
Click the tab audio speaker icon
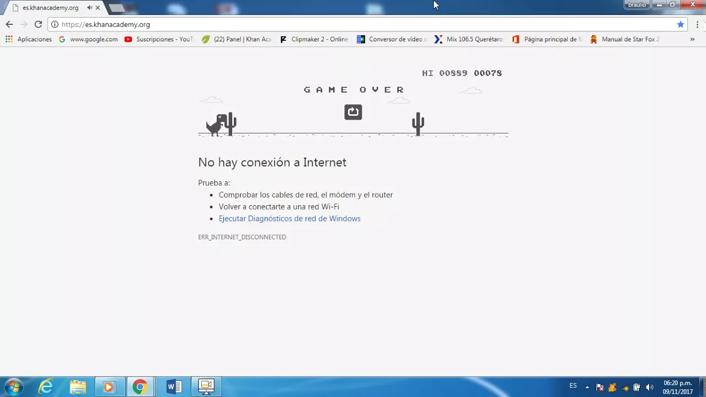click(89, 8)
